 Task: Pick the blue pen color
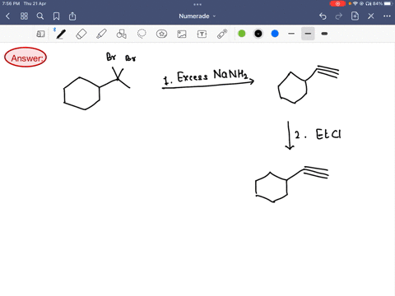coord(275,34)
